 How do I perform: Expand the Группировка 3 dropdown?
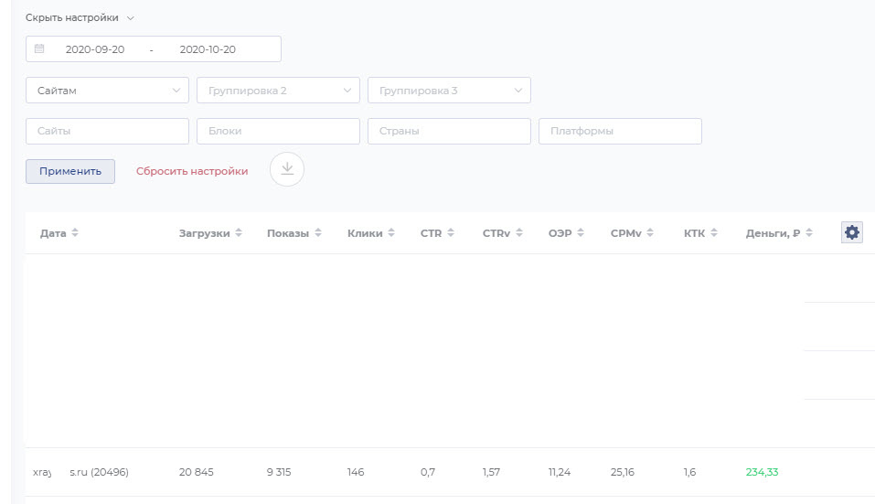tap(449, 91)
